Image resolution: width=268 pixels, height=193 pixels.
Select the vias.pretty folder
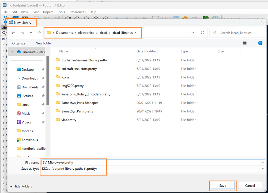(x=66, y=120)
